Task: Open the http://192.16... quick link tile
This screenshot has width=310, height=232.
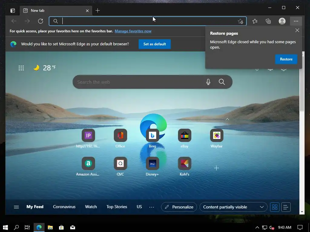Action: [88, 138]
